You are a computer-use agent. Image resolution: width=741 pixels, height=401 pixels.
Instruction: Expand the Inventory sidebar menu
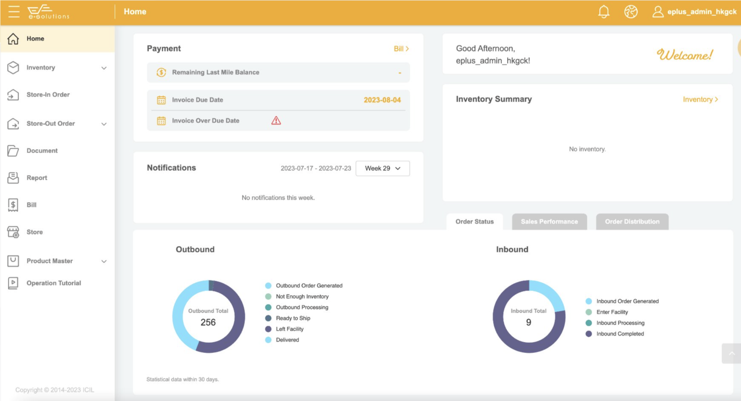[104, 68]
